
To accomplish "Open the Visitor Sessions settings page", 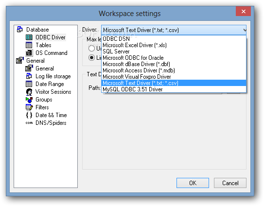I will [53, 92].
